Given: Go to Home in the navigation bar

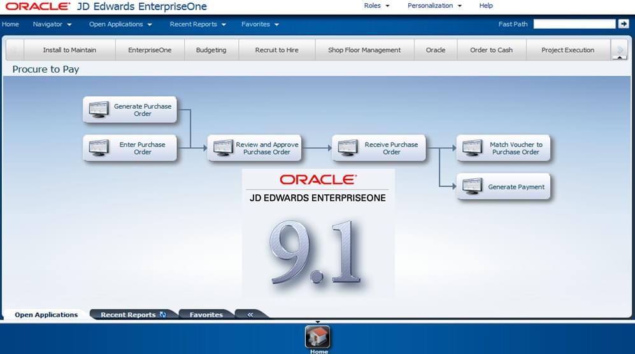Looking at the screenshot, I should [x=10, y=24].
